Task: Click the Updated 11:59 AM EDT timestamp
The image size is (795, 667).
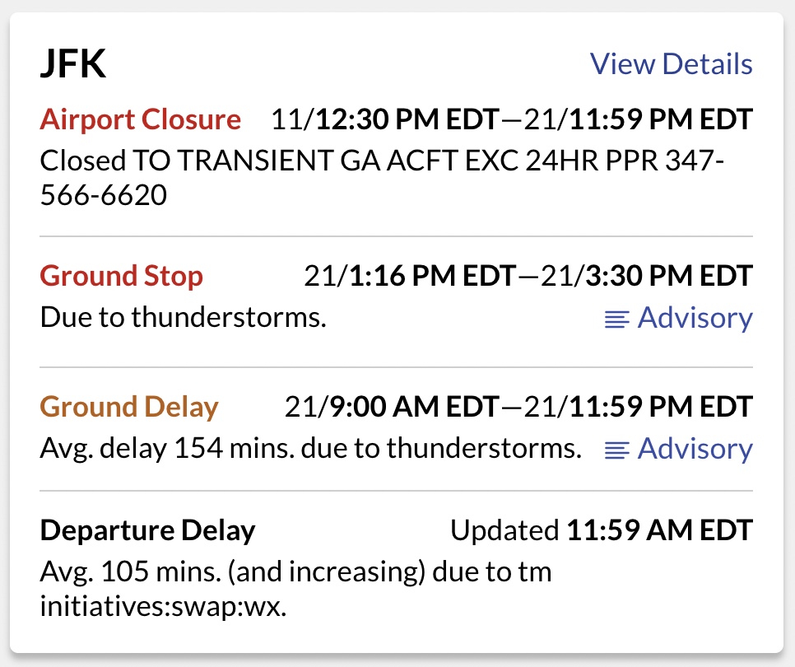Action: pyautogui.click(x=602, y=530)
